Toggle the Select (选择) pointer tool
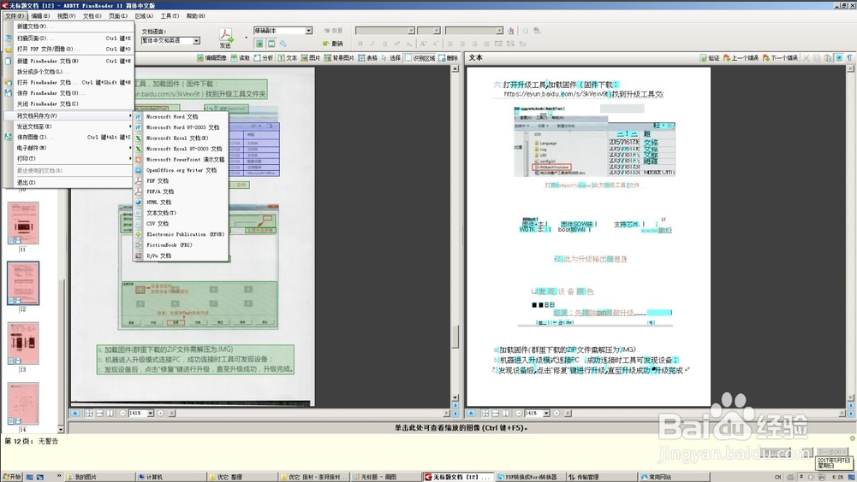 (x=390, y=58)
